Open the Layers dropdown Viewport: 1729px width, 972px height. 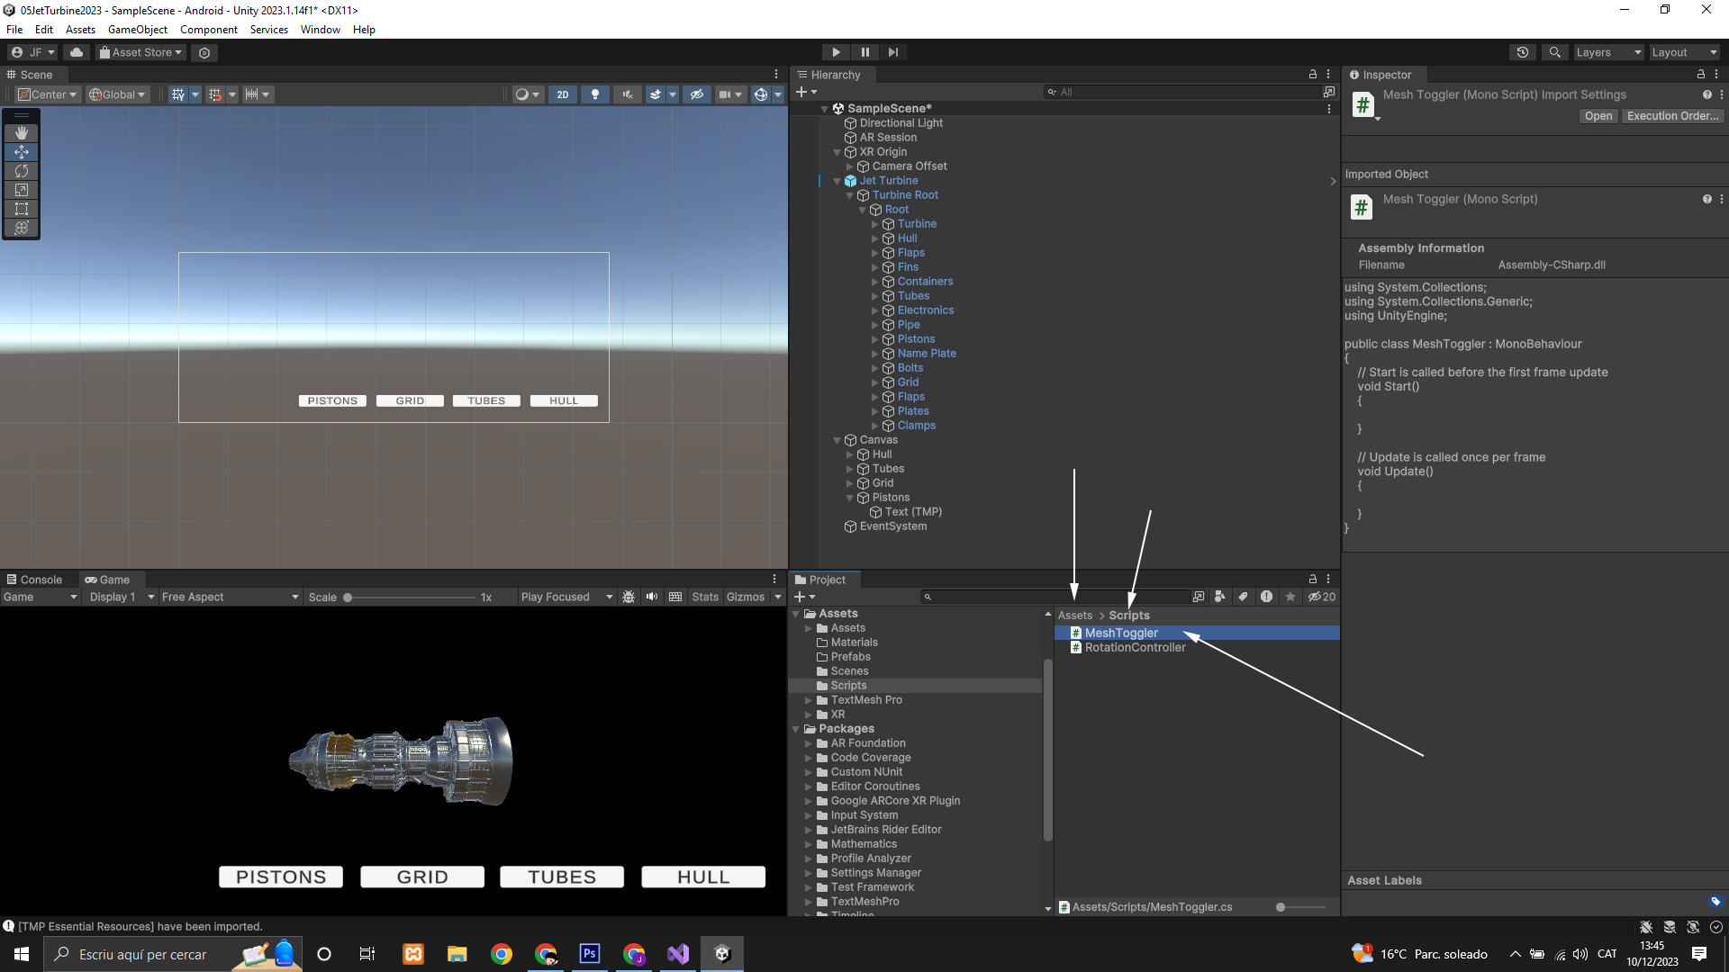pos(1608,52)
